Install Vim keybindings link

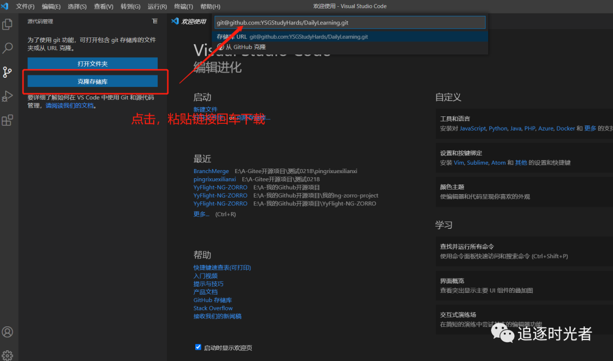click(x=459, y=163)
